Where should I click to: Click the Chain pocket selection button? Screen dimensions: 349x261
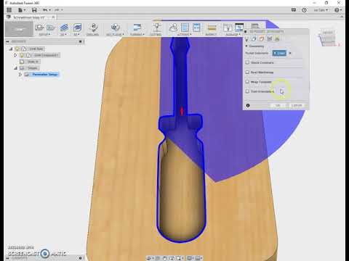pyautogui.click(x=279, y=53)
